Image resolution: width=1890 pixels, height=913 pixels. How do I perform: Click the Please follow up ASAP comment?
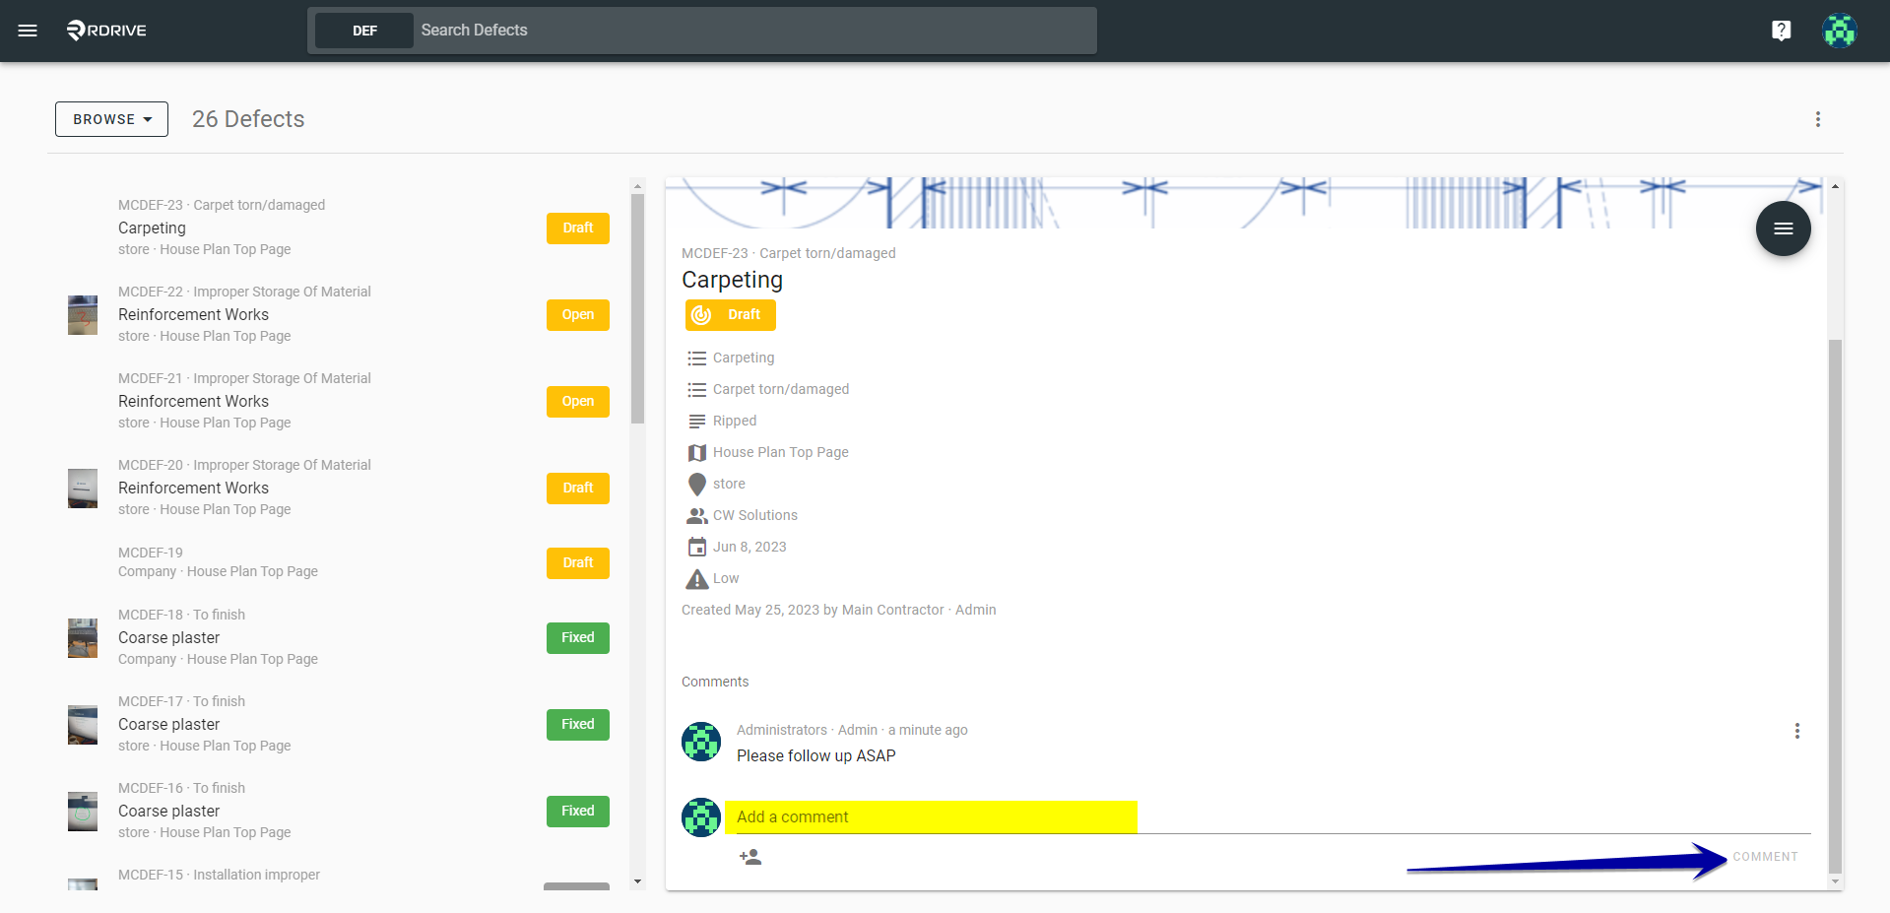pos(816,756)
